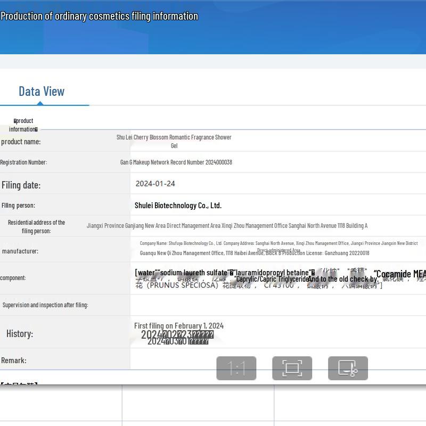Switch to the Data View tab
Viewport: 426px width, 426px height.
tap(42, 92)
